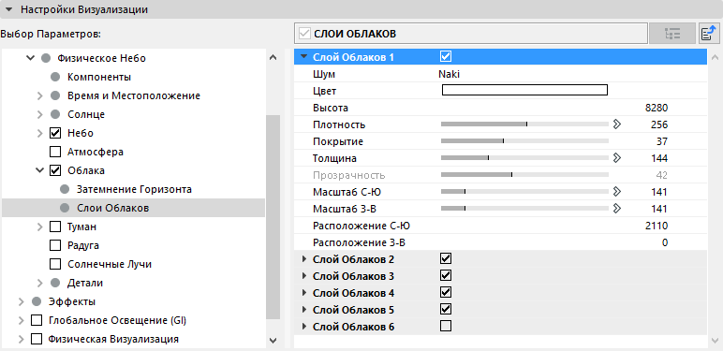Click the cloud settings scrollbar up arrow
This screenshot has height=351, width=723.
716,58
